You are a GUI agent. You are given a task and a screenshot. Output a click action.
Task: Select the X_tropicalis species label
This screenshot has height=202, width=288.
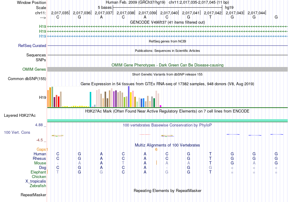coord(36,181)
